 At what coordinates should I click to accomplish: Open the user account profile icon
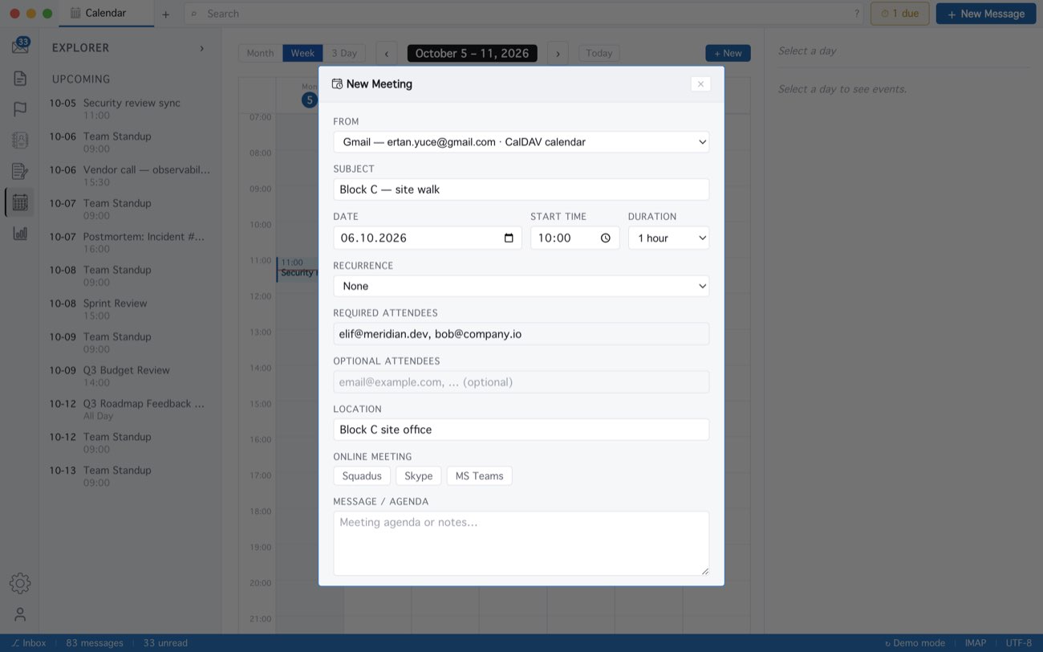(x=20, y=614)
